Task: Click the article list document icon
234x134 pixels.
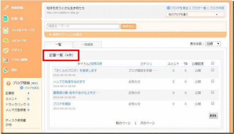Action: tap(6, 19)
